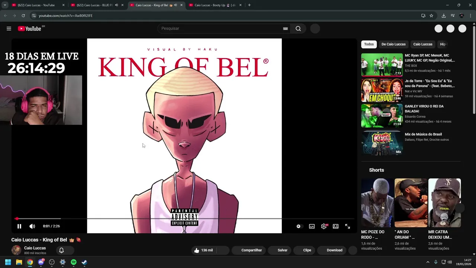This screenshot has width=476, height=268.
Task: Like the video with 136 mil likes
Action: (x=204, y=251)
